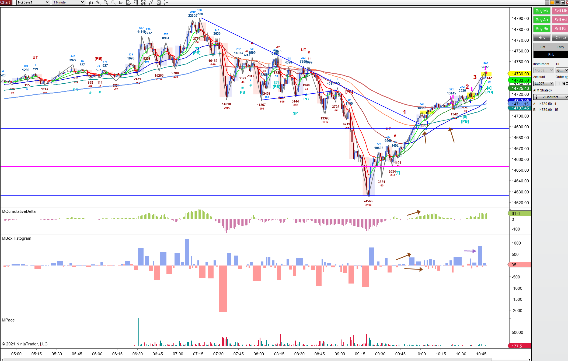Click the zoom in magnifier icon
568x361 pixels.
(106, 2)
